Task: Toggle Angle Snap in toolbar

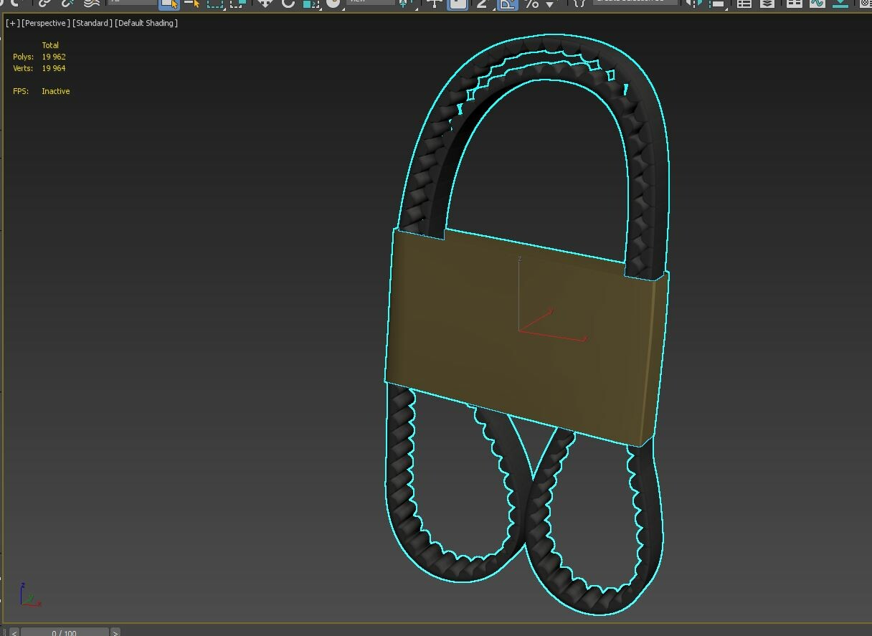Action: [508, 4]
